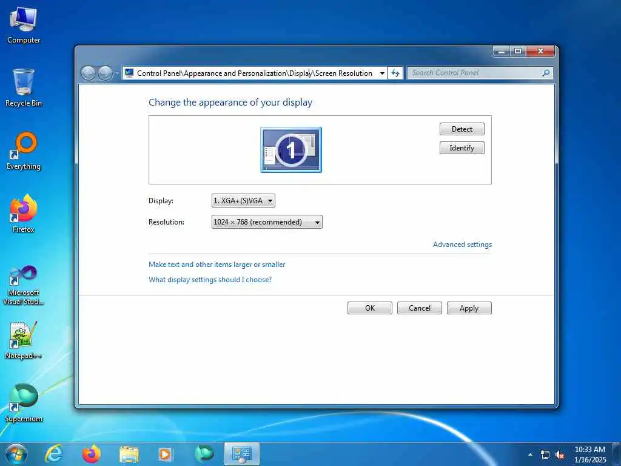Select the Notepad++ desktop shortcut
Viewport: 621px width, 466px height.
[24, 340]
